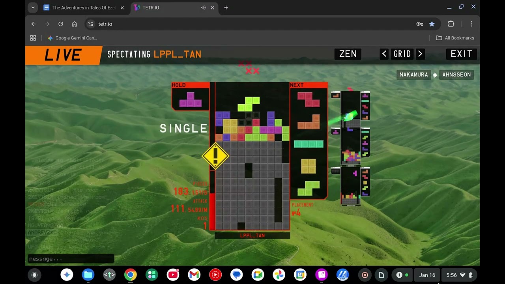
Task: Open the Jan 16 calendar date
Action: [x=427, y=275]
